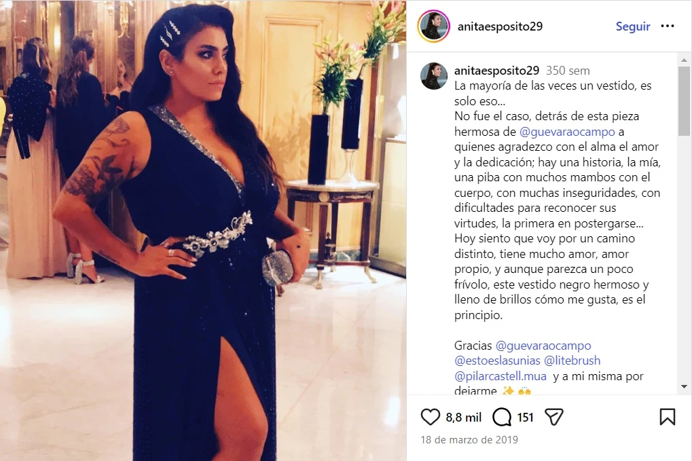Open the @estoeslasunias mention
The image size is (692, 461).
[x=497, y=361]
